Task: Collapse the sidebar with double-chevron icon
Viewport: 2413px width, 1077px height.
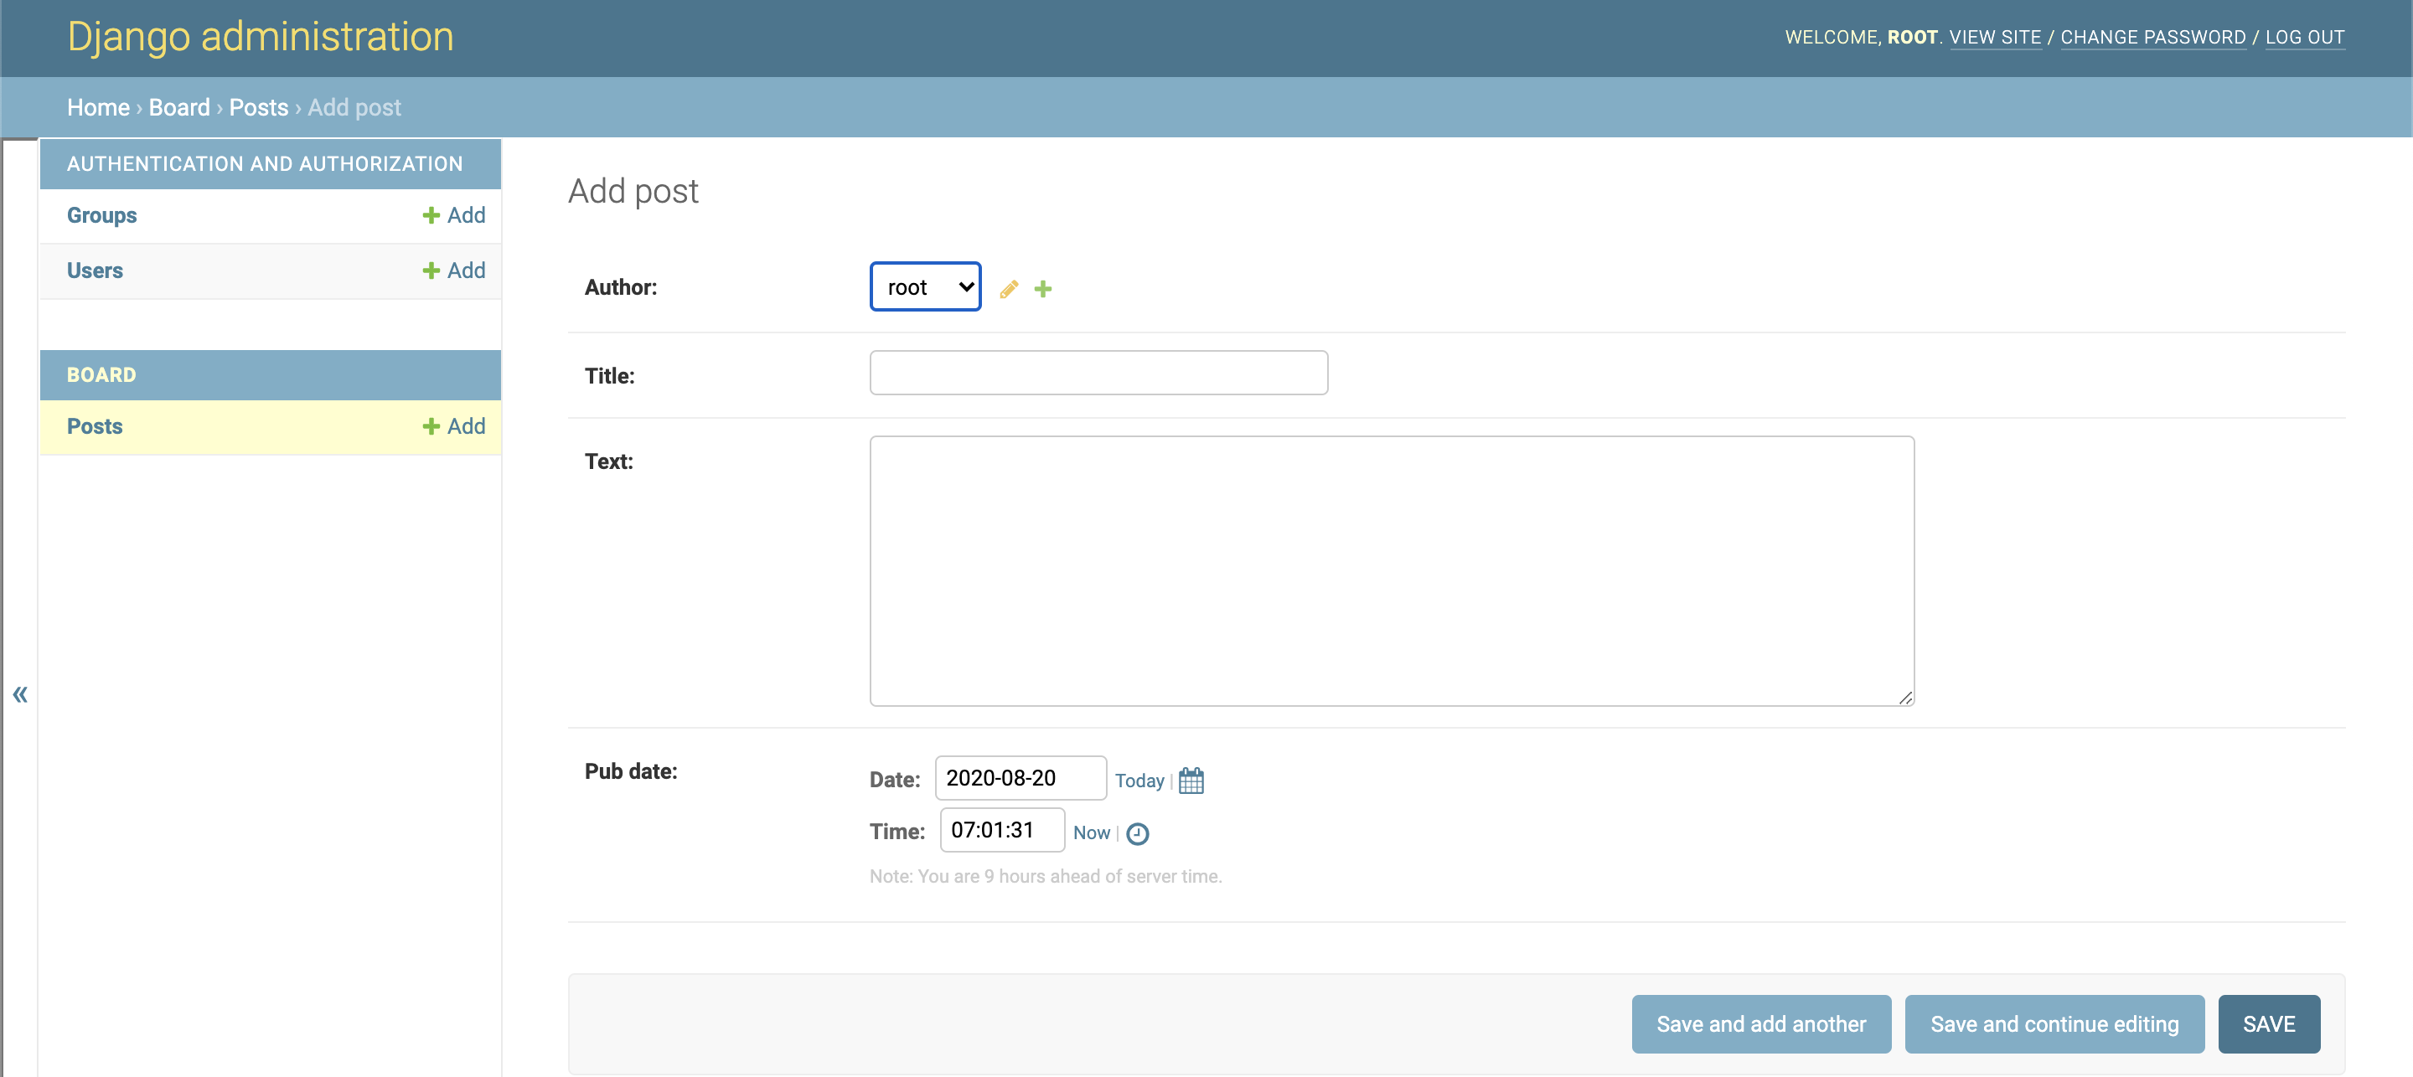Action: 19,694
